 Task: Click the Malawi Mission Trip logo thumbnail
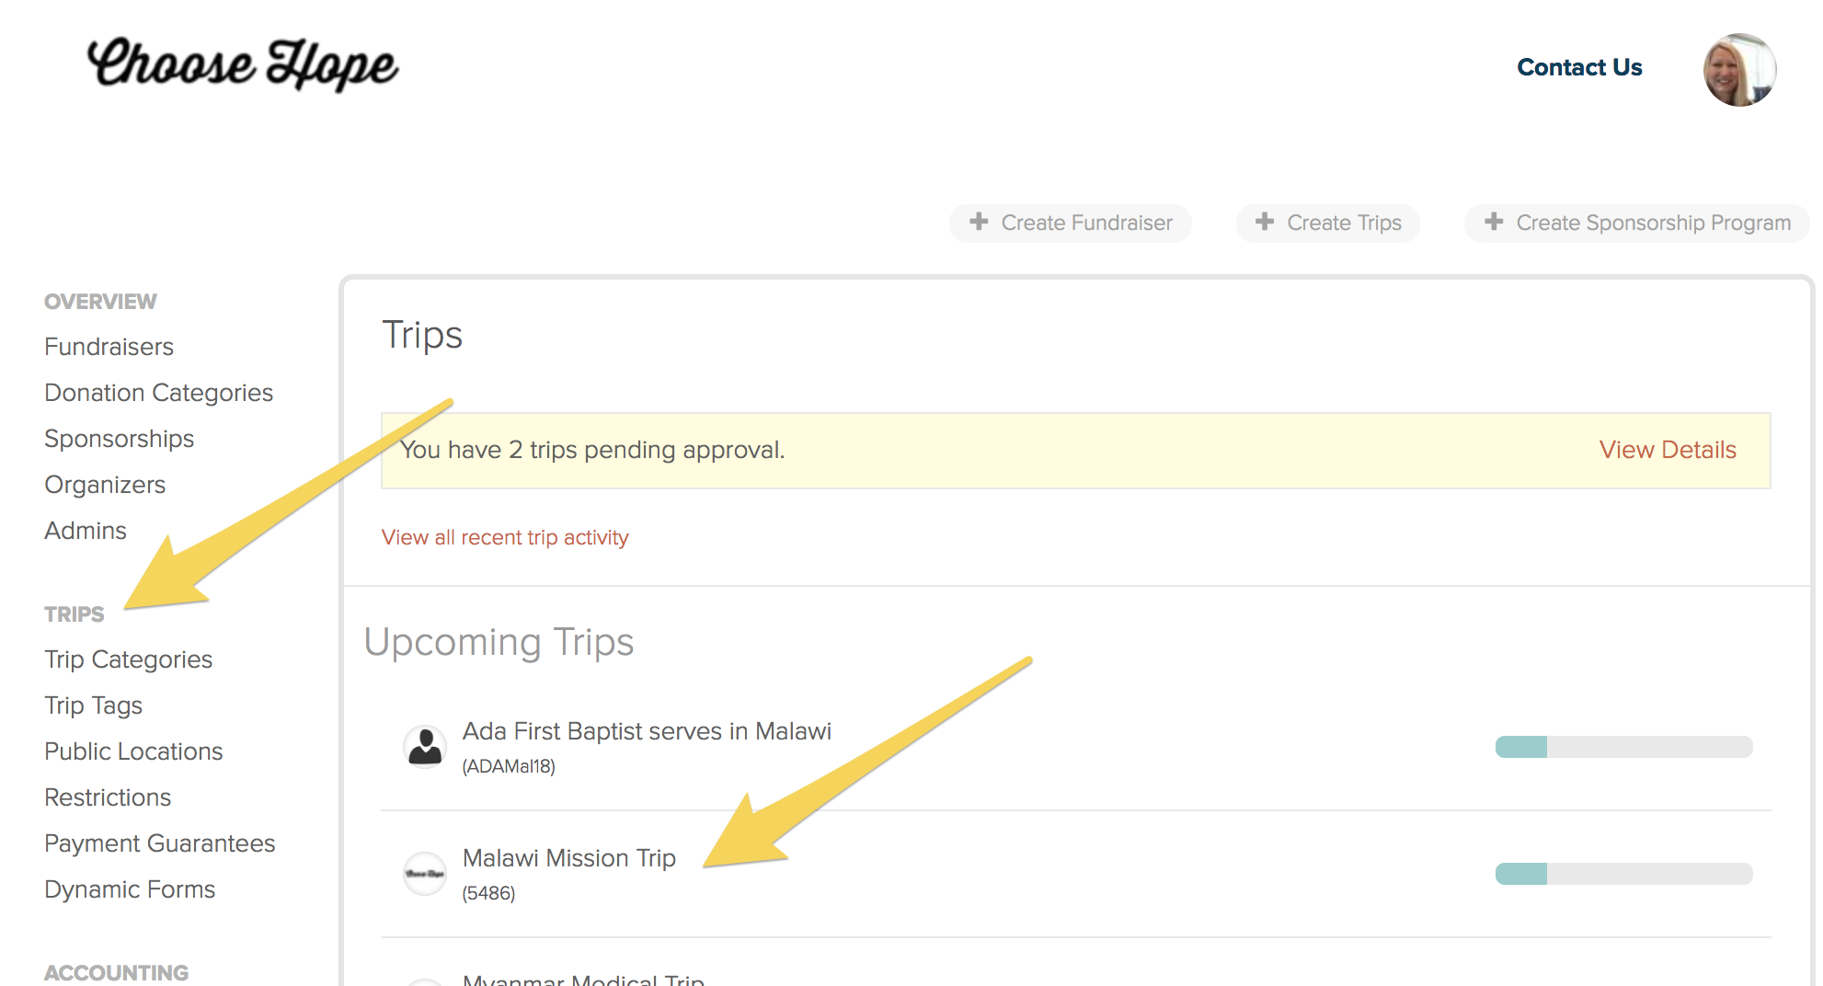(425, 873)
